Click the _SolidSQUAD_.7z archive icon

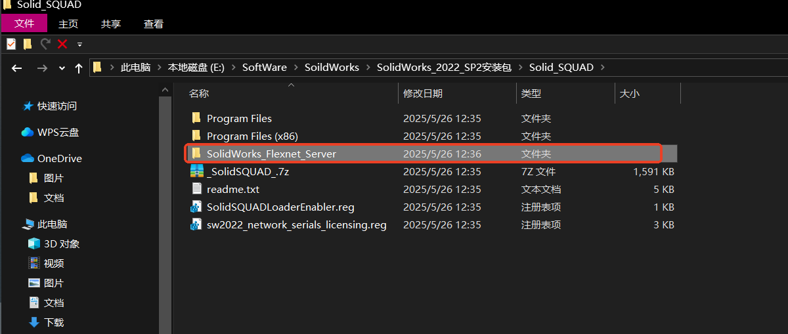point(197,171)
